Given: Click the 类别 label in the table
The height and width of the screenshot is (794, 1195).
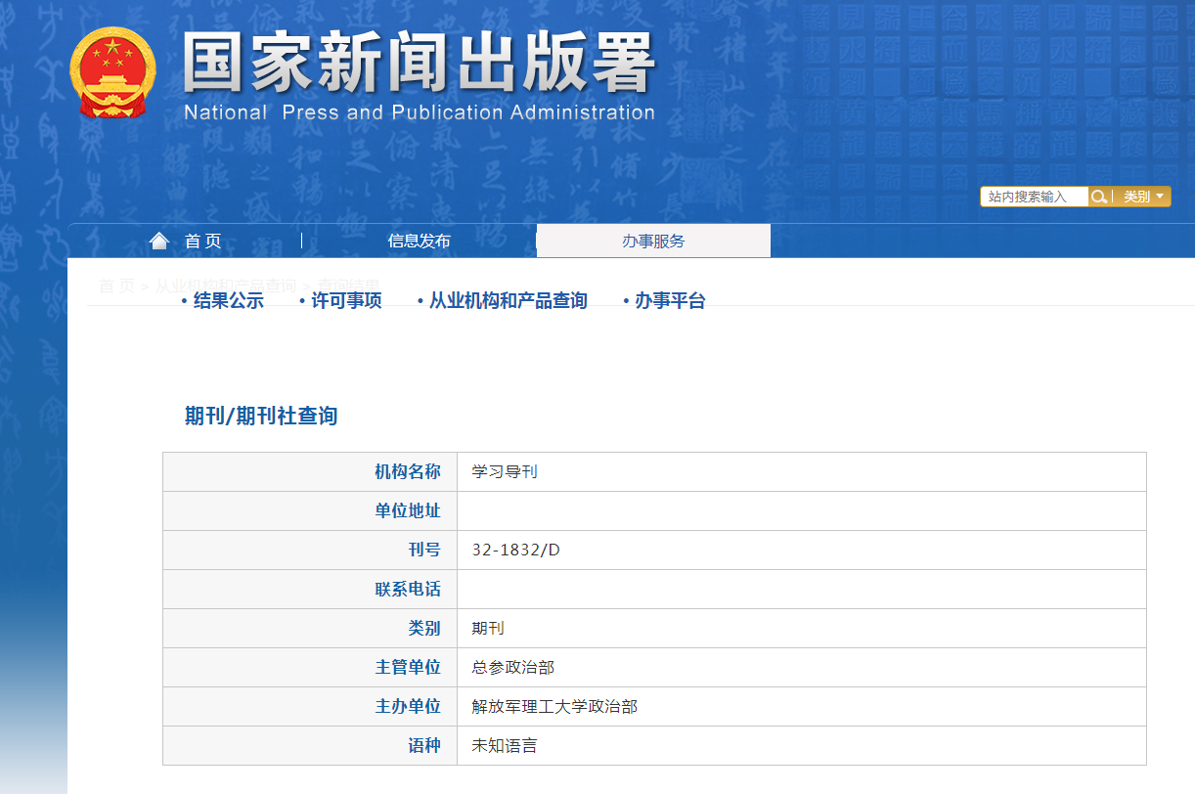Looking at the screenshot, I should coord(424,629).
